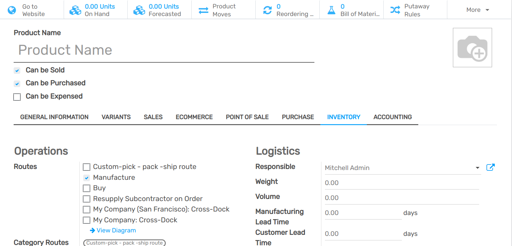Expand the More dropdown menu
The width and height of the screenshot is (512, 246).
tap(477, 10)
